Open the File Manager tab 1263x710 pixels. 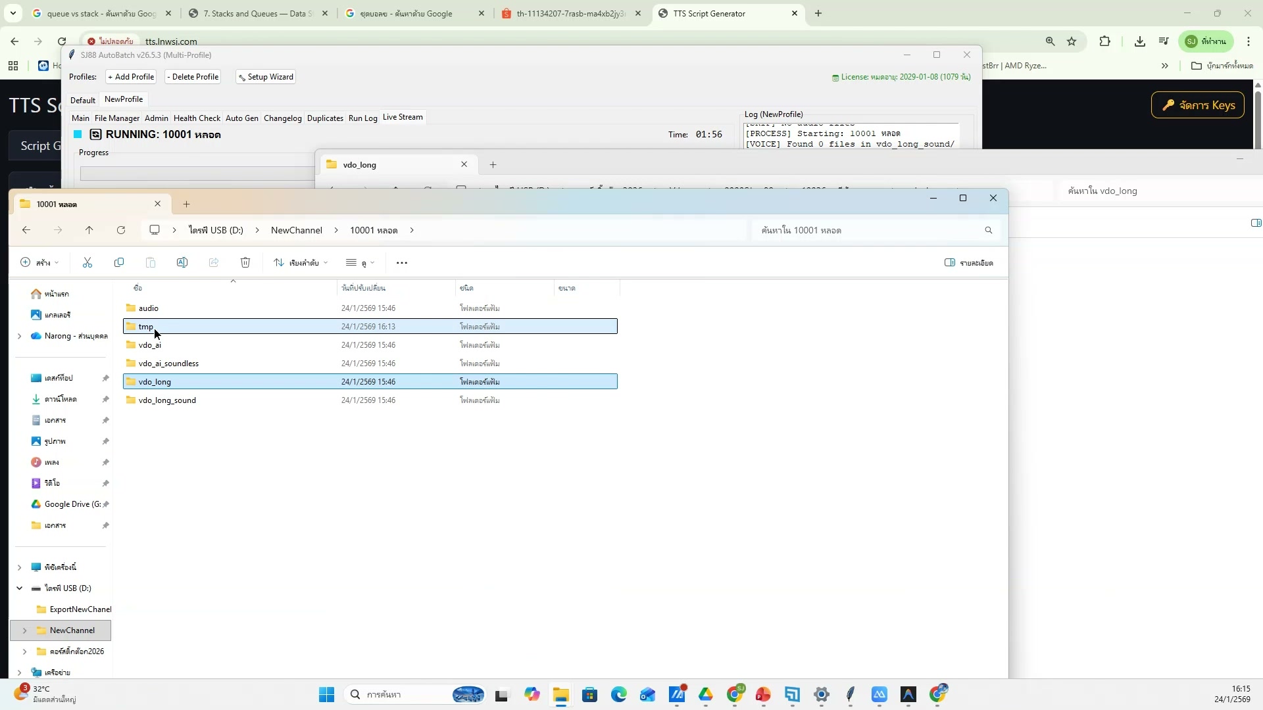(116, 118)
